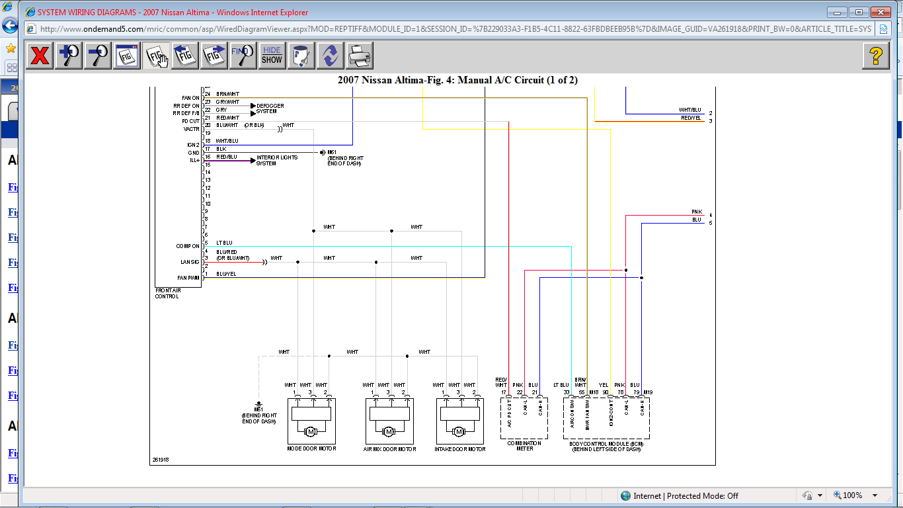Click the VACTR pin label
The width and height of the screenshot is (903, 508).
coord(191,129)
